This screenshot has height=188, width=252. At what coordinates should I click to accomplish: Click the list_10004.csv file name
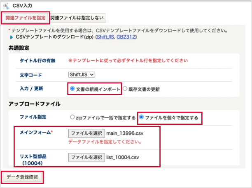coord(123,157)
